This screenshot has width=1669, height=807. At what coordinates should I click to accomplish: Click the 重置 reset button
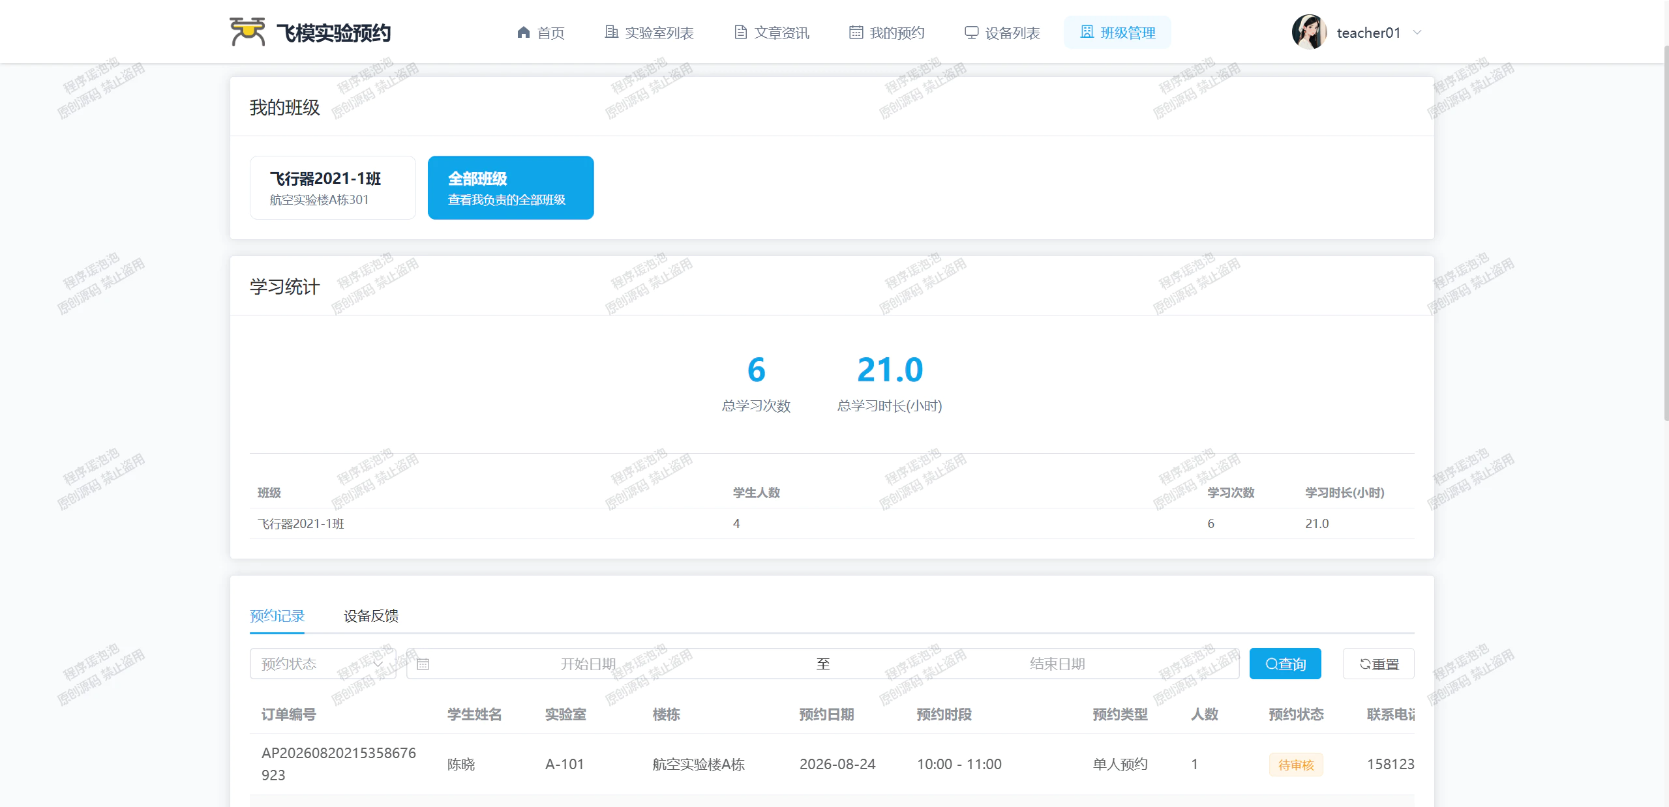[x=1379, y=664]
